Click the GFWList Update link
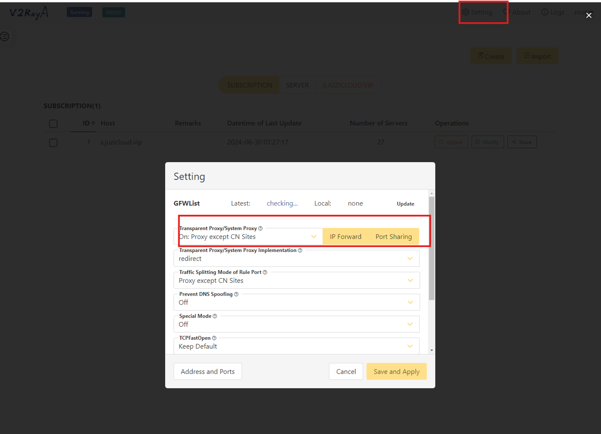 click(x=405, y=204)
